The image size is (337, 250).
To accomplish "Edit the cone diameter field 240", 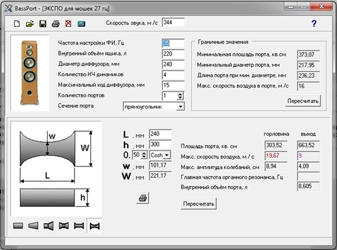I will coord(173,64).
